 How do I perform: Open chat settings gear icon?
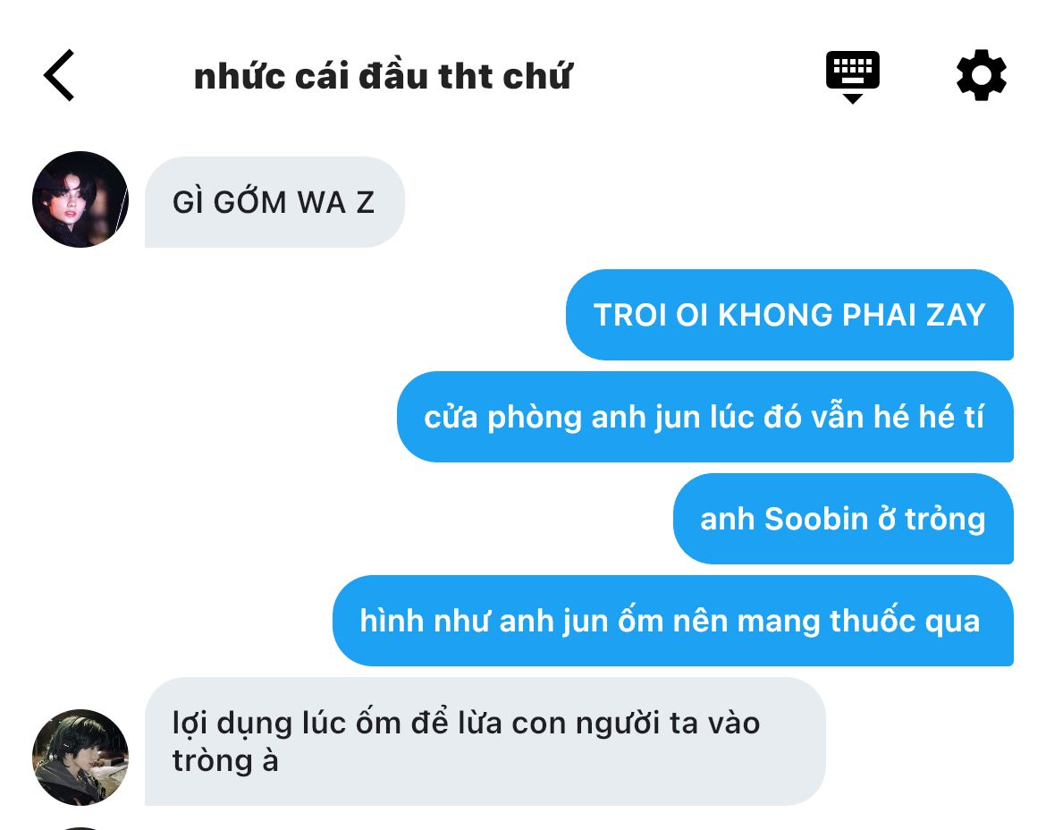pos(981,75)
